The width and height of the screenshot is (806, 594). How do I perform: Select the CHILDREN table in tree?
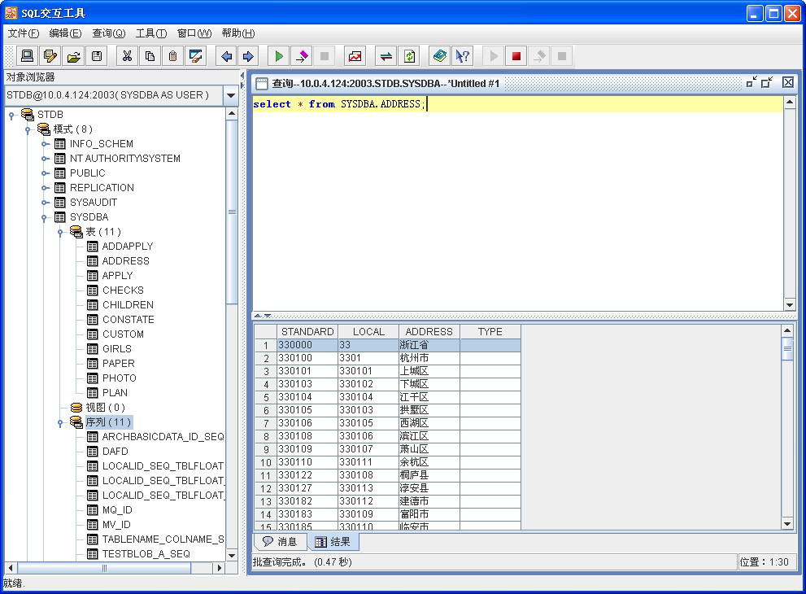[128, 305]
